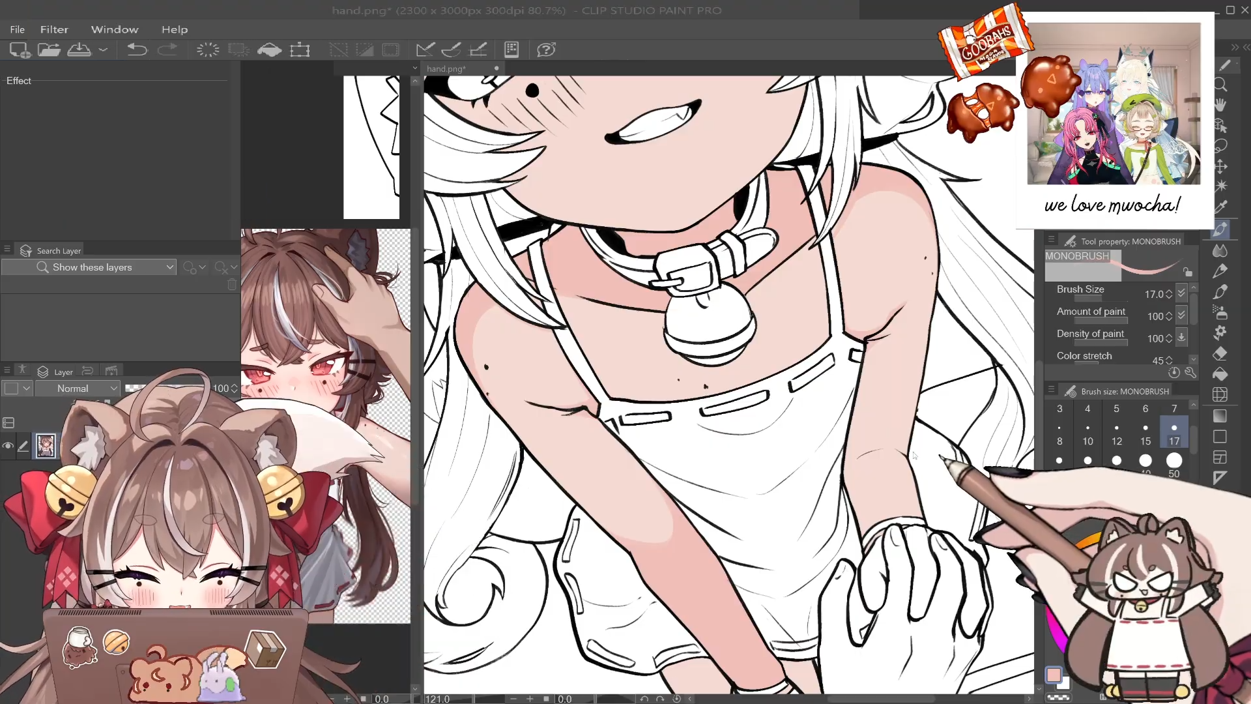Select the Zoom magnifier tool
This screenshot has height=704, width=1251.
pos(1220,85)
